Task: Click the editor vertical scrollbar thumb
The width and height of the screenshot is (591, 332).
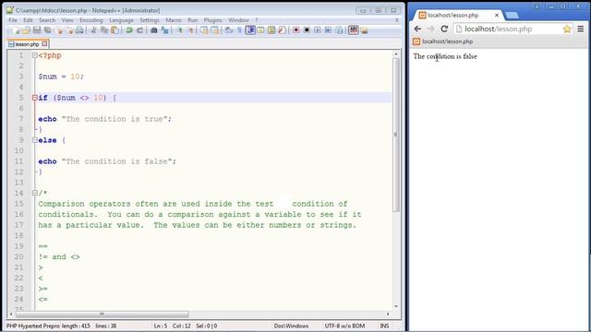Action: click(395, 135)
